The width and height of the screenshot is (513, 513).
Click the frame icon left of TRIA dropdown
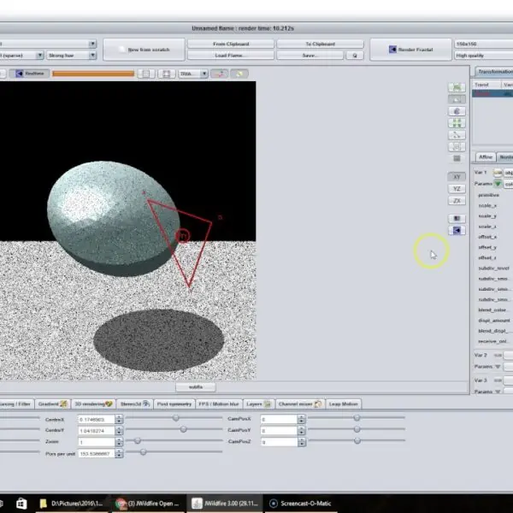tap(167, 74)
